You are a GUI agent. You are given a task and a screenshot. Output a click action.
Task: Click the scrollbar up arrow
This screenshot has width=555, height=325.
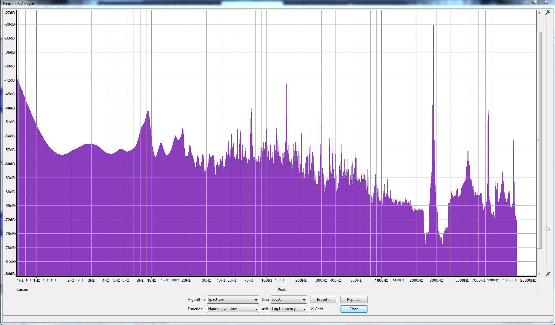pos(540,13)
